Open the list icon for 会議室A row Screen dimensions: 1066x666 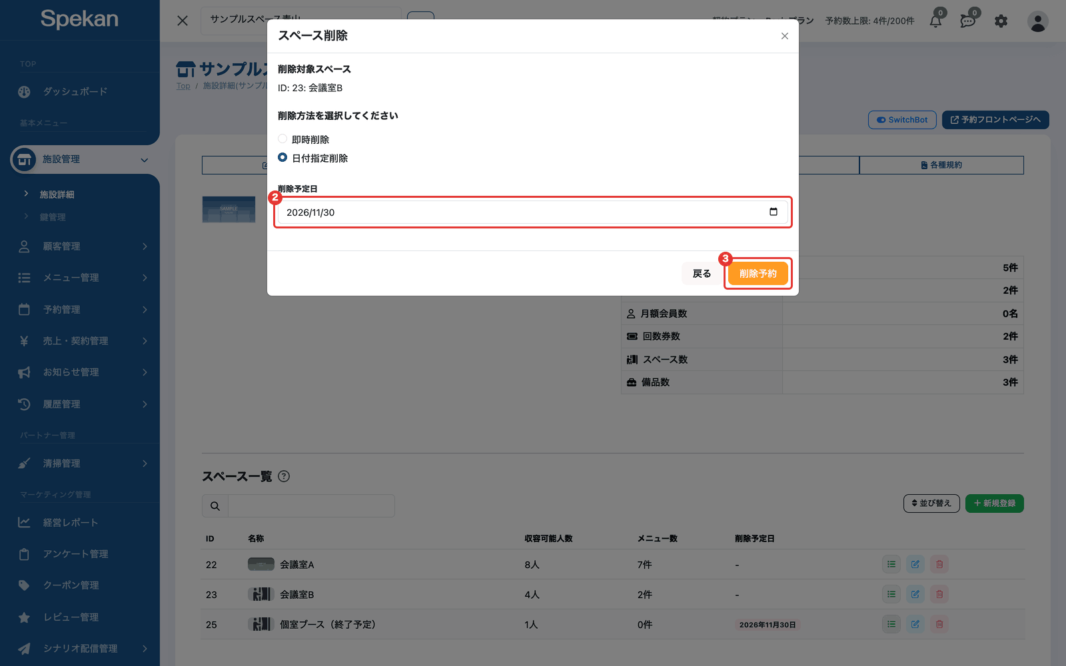coord(891,565)
